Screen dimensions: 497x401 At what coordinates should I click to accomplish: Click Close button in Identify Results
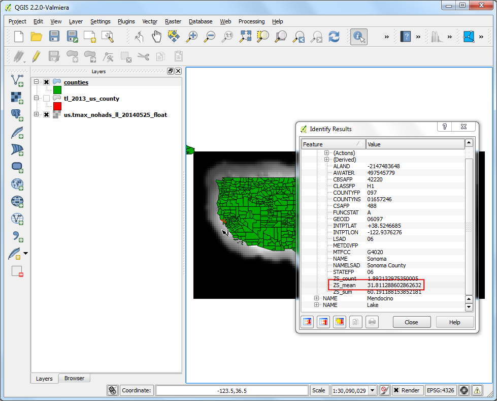(411, 322)
